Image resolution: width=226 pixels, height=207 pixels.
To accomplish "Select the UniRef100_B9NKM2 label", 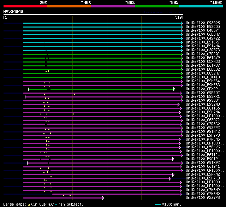I will (x=203, y=175).
